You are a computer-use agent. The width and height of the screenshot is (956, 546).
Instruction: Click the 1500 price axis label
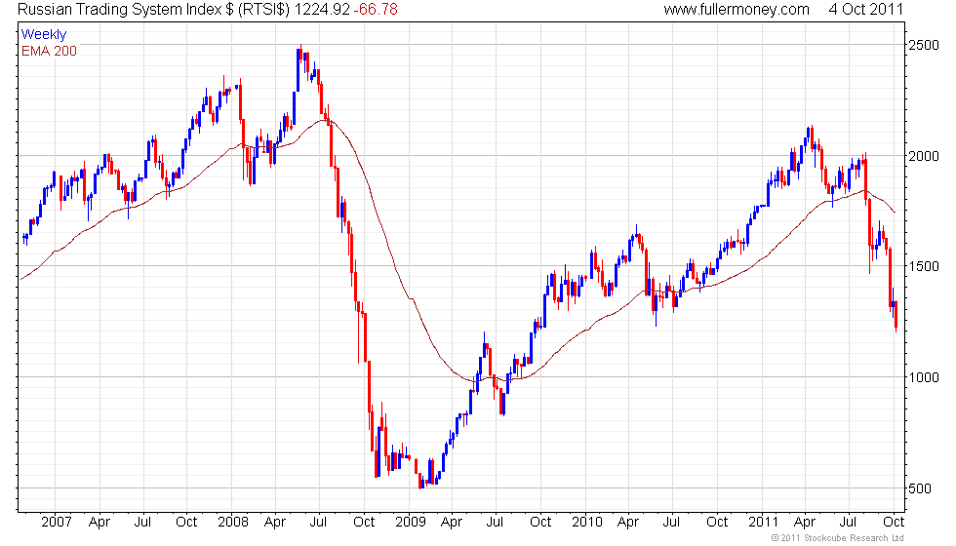point(924,266)
